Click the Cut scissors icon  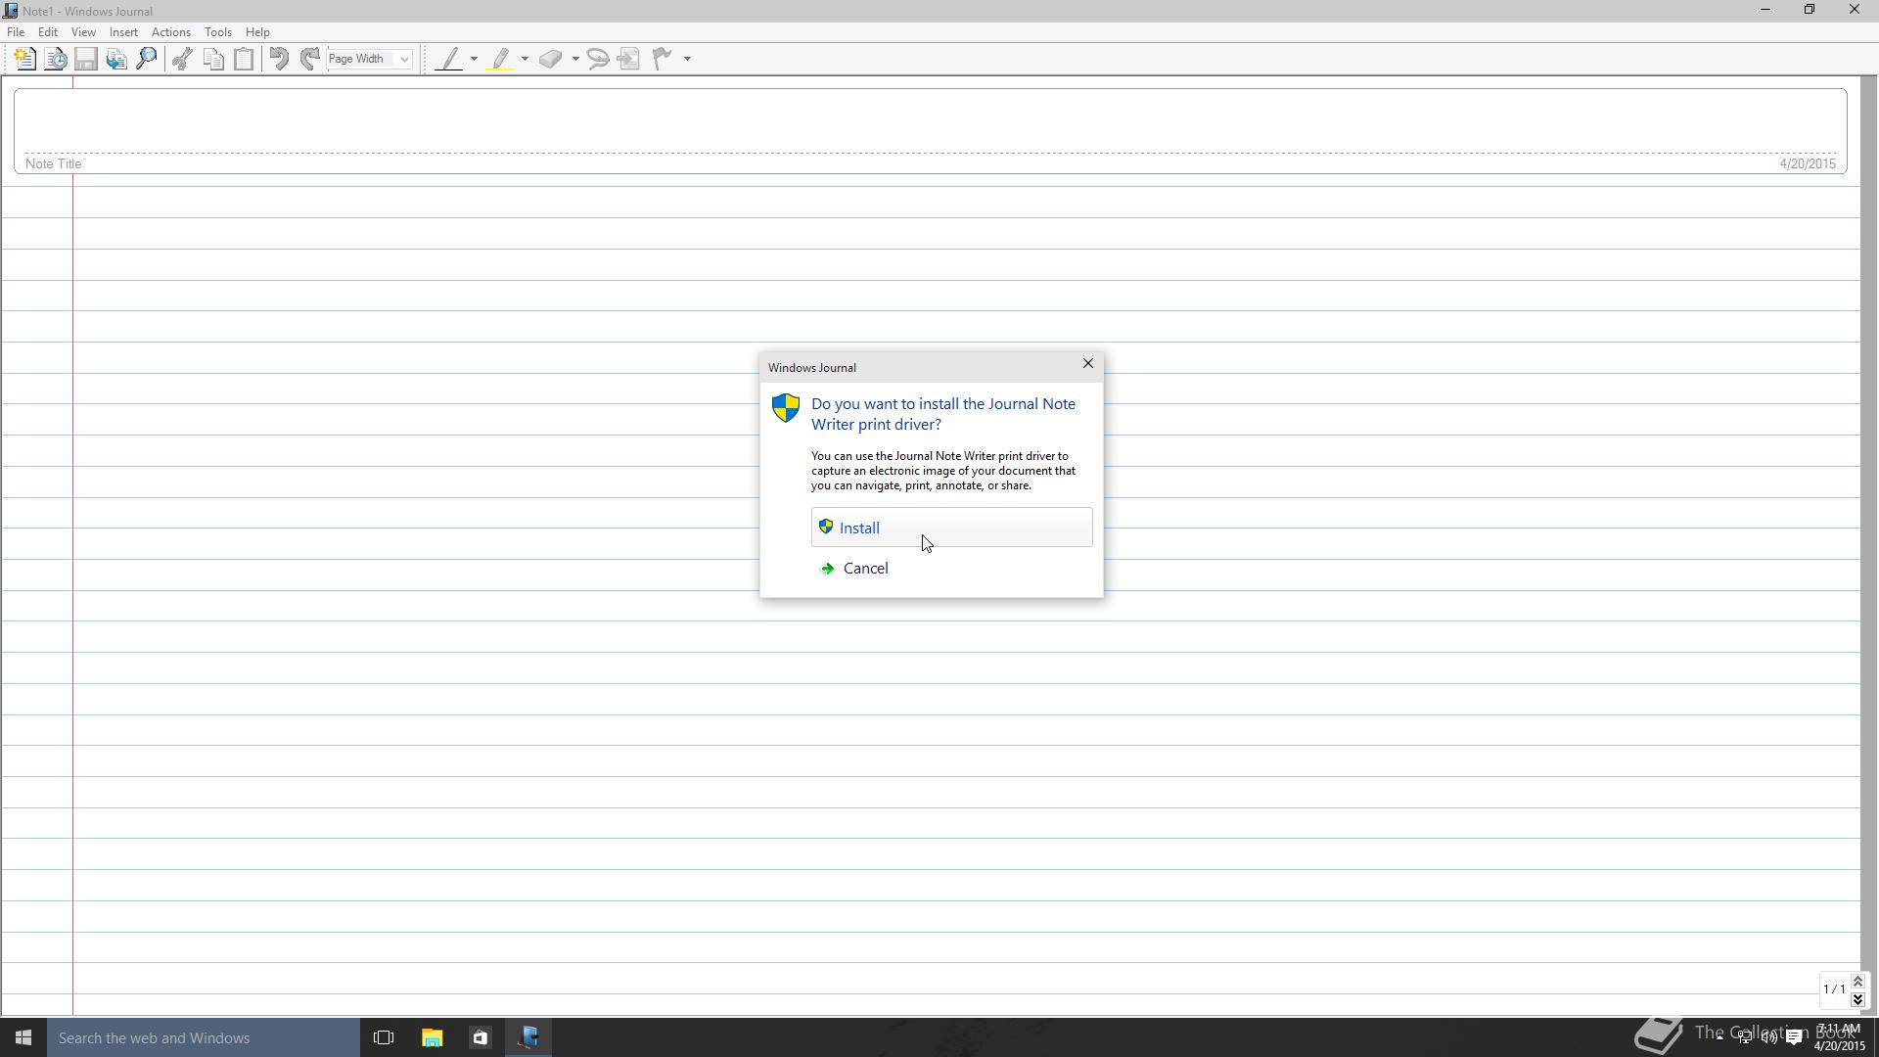click(182, 59)
